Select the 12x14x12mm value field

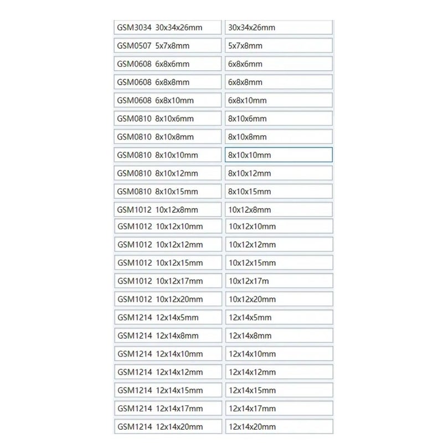click(x=279, y=372)
